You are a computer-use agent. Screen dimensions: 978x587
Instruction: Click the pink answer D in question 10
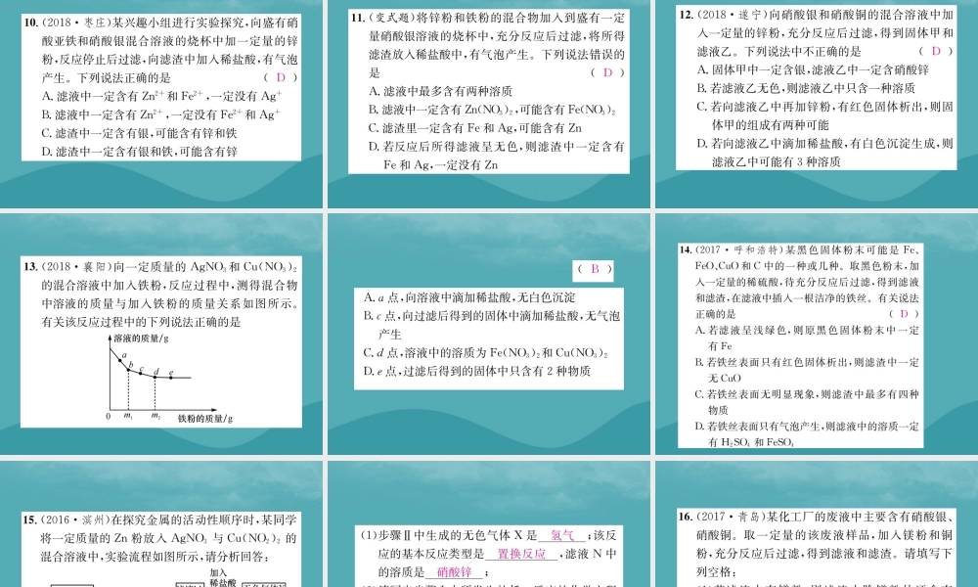tap(281, 77)
